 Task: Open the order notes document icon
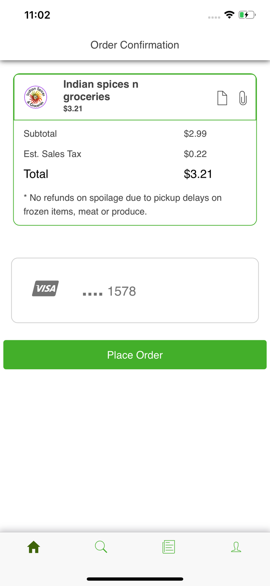pos(222,98)
